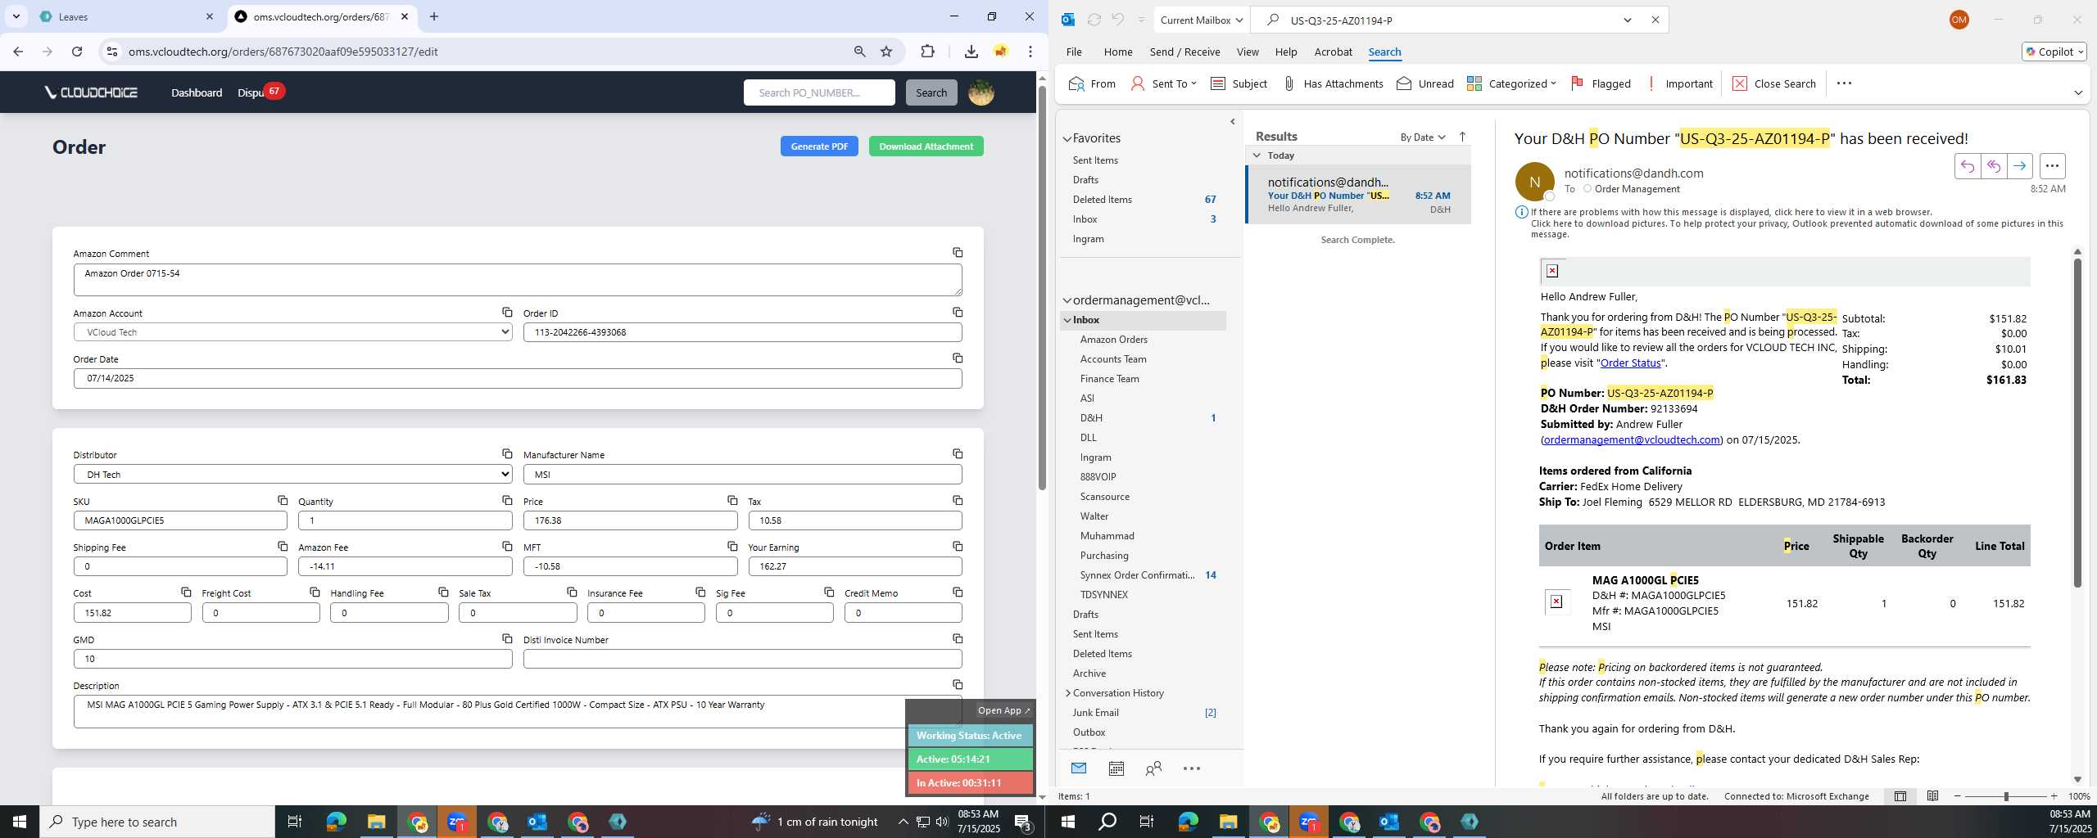2097x838 pixels.
Task: Open the D&H PO email result
Action: [x=1358, y=195]
